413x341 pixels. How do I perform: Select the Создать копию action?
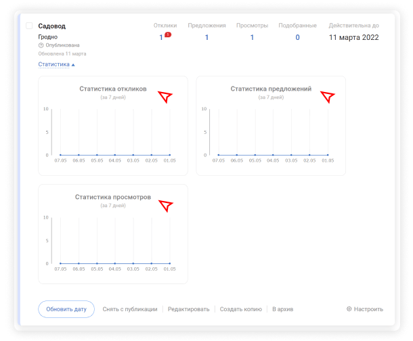241,309
